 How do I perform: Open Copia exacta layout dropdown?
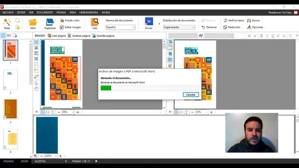[179, 27]
